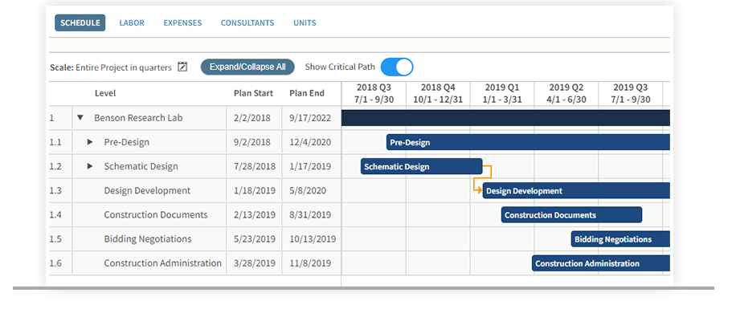
Task: Select the Schematic Design Gantt bar
Action: click(x=421, y=166)
